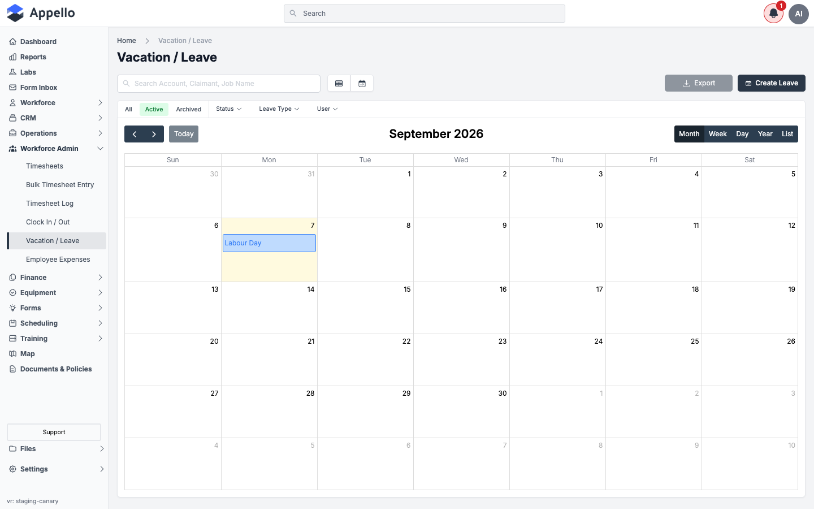Screen dimensions: 814x519
Task: Switch calendar to Year view
Action: click(x=765, y=134)
